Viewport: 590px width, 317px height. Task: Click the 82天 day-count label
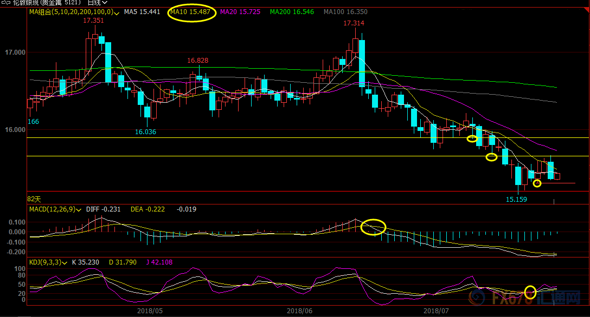tap(34, 199)
